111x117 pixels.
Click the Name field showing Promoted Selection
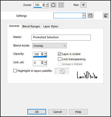coord(61,37)
